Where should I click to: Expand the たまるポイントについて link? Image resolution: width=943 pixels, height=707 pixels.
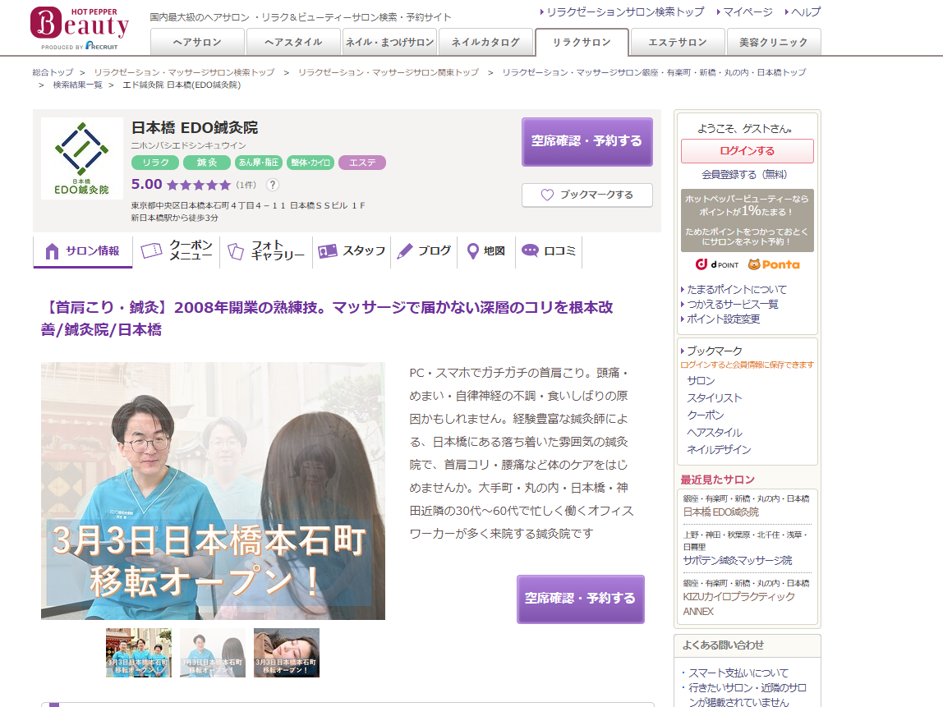coord(736,289)
